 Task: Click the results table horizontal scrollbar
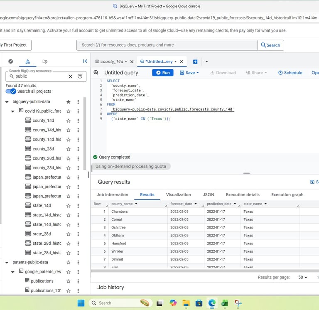pyautogui.click(x=205, y=271)
